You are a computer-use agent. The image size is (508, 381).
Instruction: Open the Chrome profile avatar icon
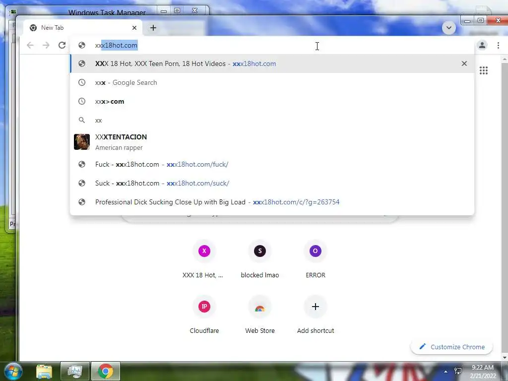tap(482, 45)
